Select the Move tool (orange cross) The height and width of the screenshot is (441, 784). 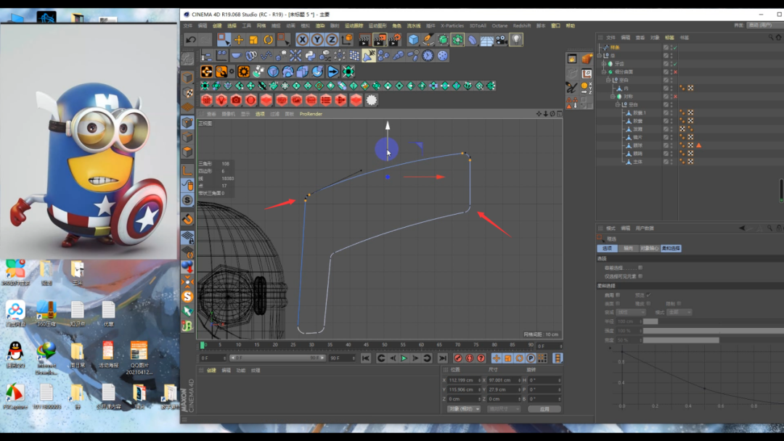[239, 39]
